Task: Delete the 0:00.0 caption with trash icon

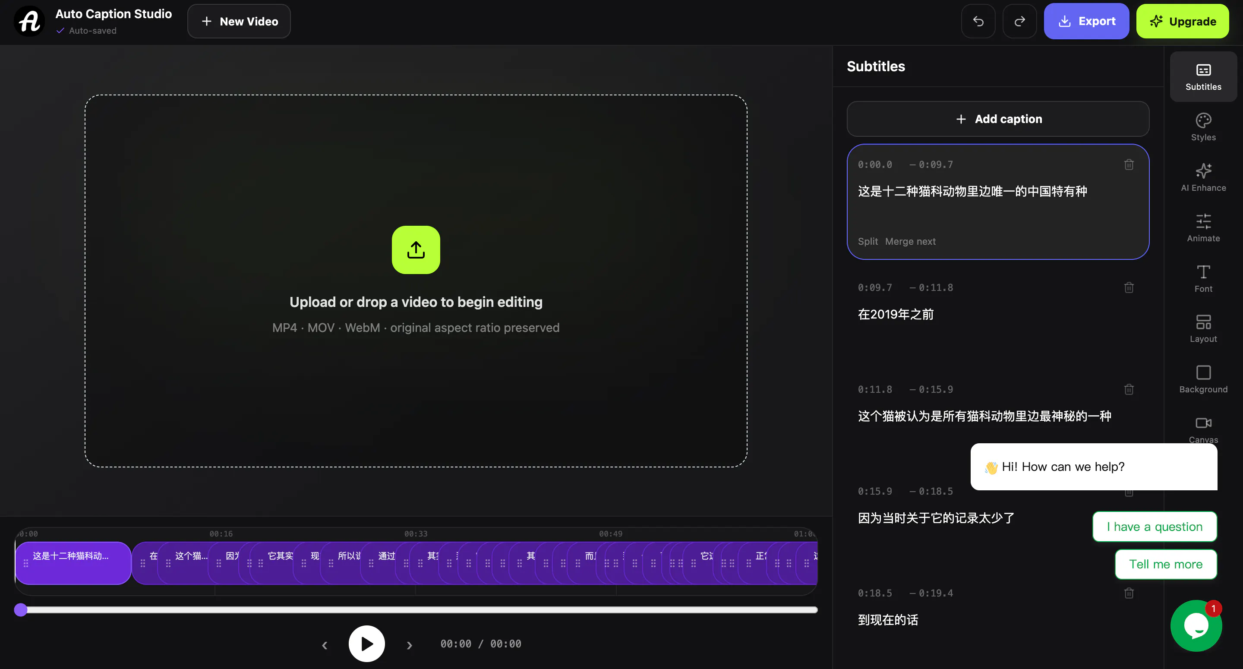Action: [1129, 164]
